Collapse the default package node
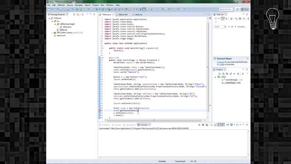The height and width of the screenshot is (164, 291). (x=55, y=24)
